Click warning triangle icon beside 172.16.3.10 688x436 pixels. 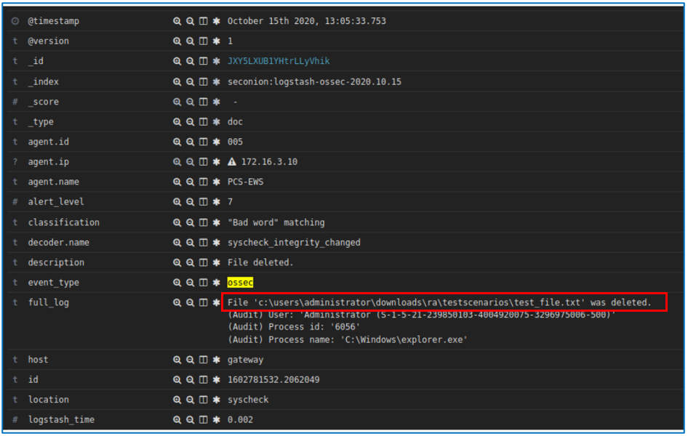point(232,162)
